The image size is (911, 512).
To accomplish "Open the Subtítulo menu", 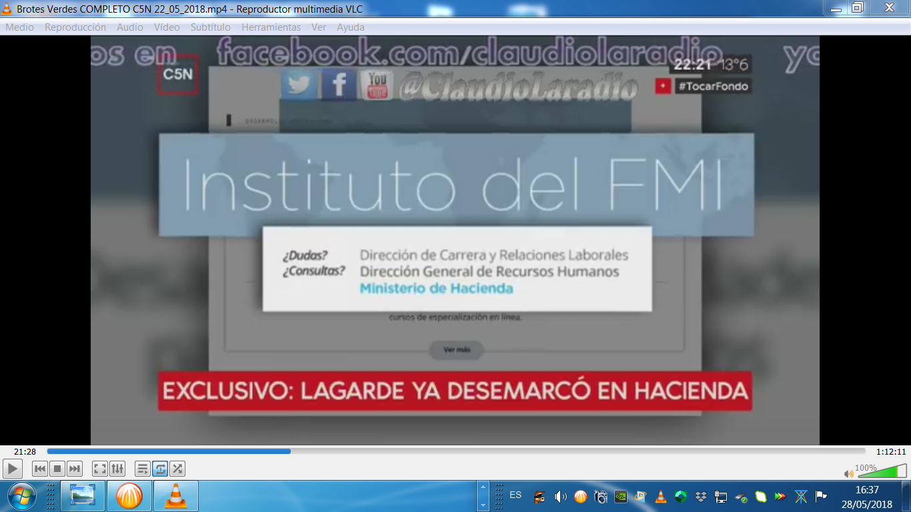I will (x=211, y=27).
